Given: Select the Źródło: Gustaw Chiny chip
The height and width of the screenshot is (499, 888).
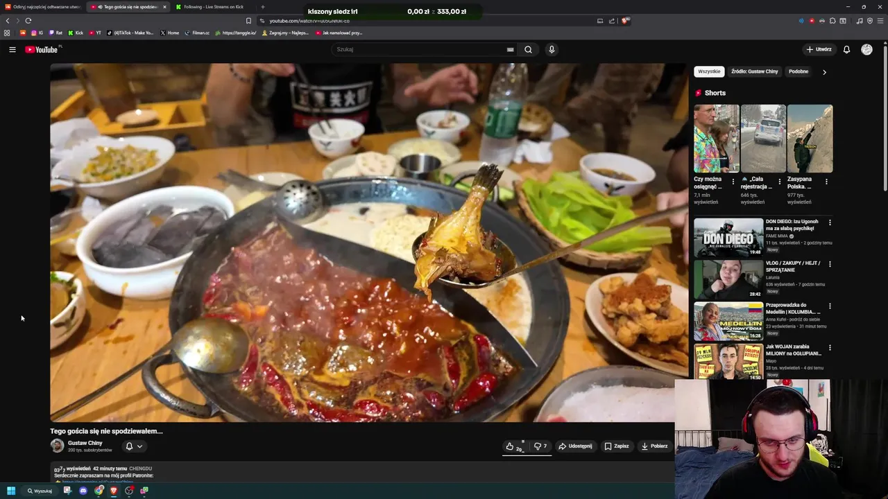Looking at the screenshot, I should (x=755, y=71).
